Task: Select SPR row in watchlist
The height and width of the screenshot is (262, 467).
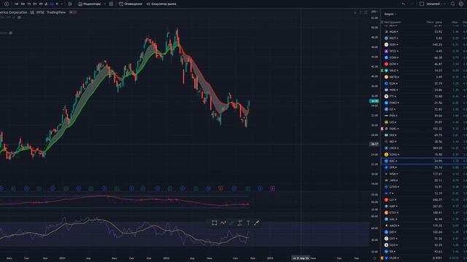Action: 424,167
